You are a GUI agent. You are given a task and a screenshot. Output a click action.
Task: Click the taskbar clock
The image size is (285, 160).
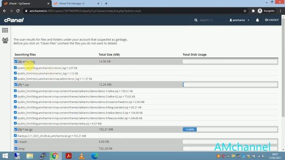pos(275,156)
